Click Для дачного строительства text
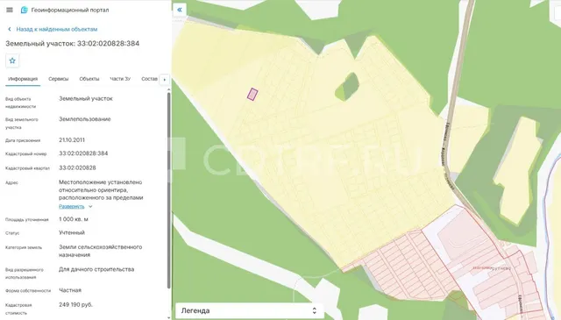561x320 pixels. 96,269
